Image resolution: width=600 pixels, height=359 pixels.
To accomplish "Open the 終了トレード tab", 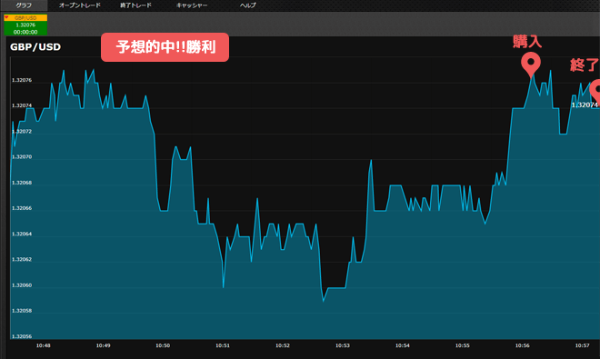I will point(135,5).
